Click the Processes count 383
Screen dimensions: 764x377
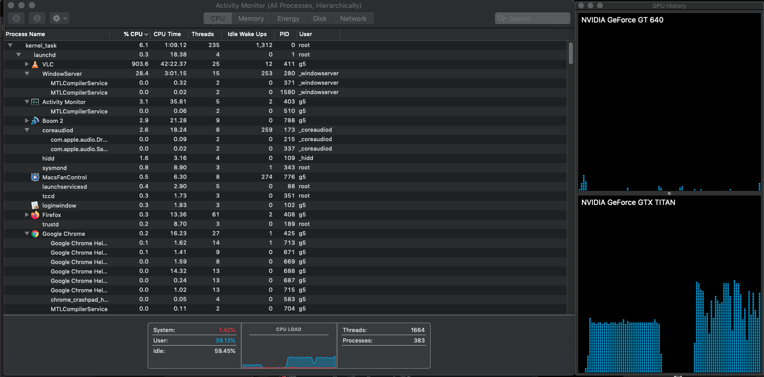[x=420, y=341]
